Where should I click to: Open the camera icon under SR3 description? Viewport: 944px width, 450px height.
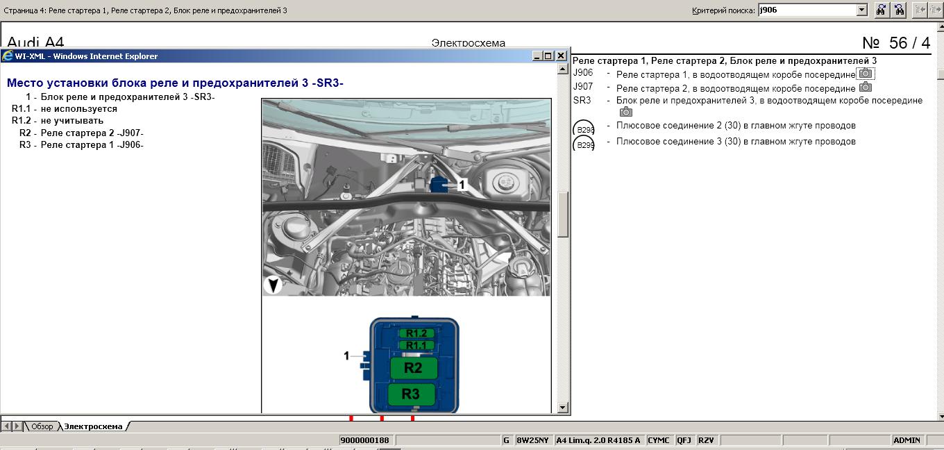tap(625, 112)
